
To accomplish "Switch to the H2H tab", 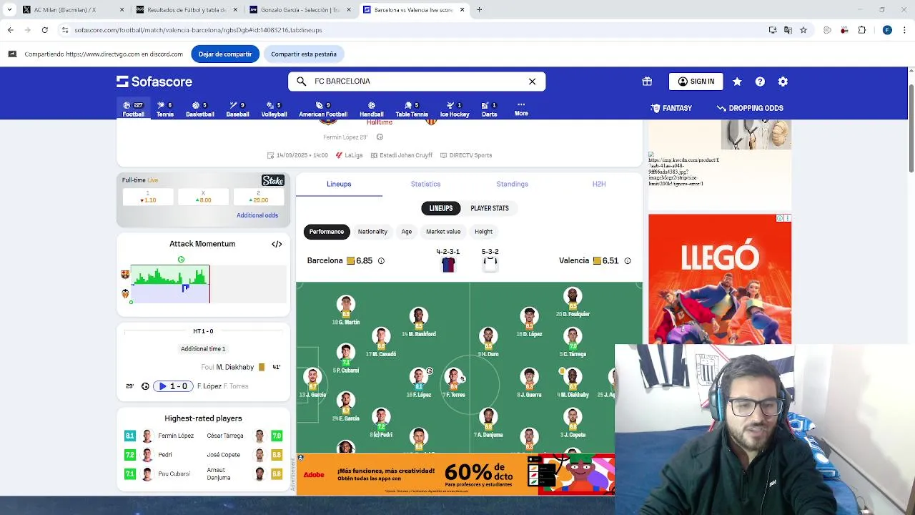I will (x=599, y=184).
